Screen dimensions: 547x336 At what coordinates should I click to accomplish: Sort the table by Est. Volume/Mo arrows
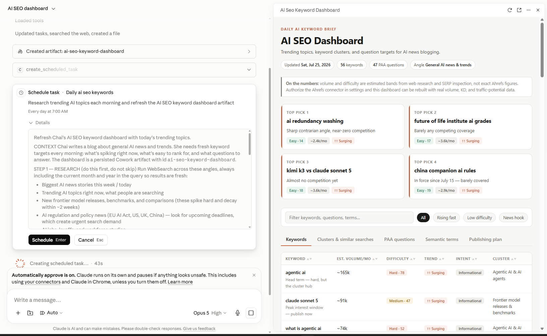[375, 259]
